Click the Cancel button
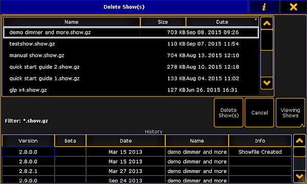 [259, 112]
